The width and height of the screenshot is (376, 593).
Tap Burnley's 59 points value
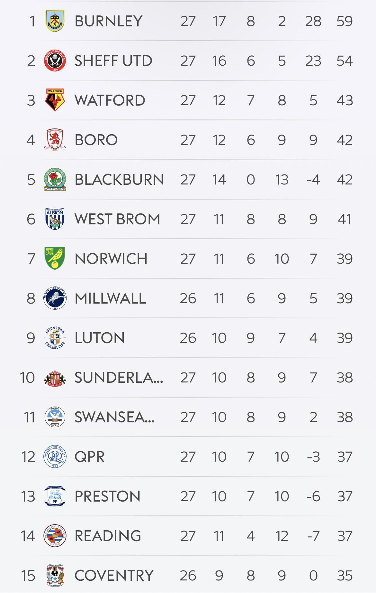tap(345, 21)
